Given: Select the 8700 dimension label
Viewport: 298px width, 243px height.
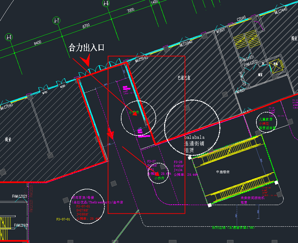Looking at the screenshot, I should tap(86, 26).
